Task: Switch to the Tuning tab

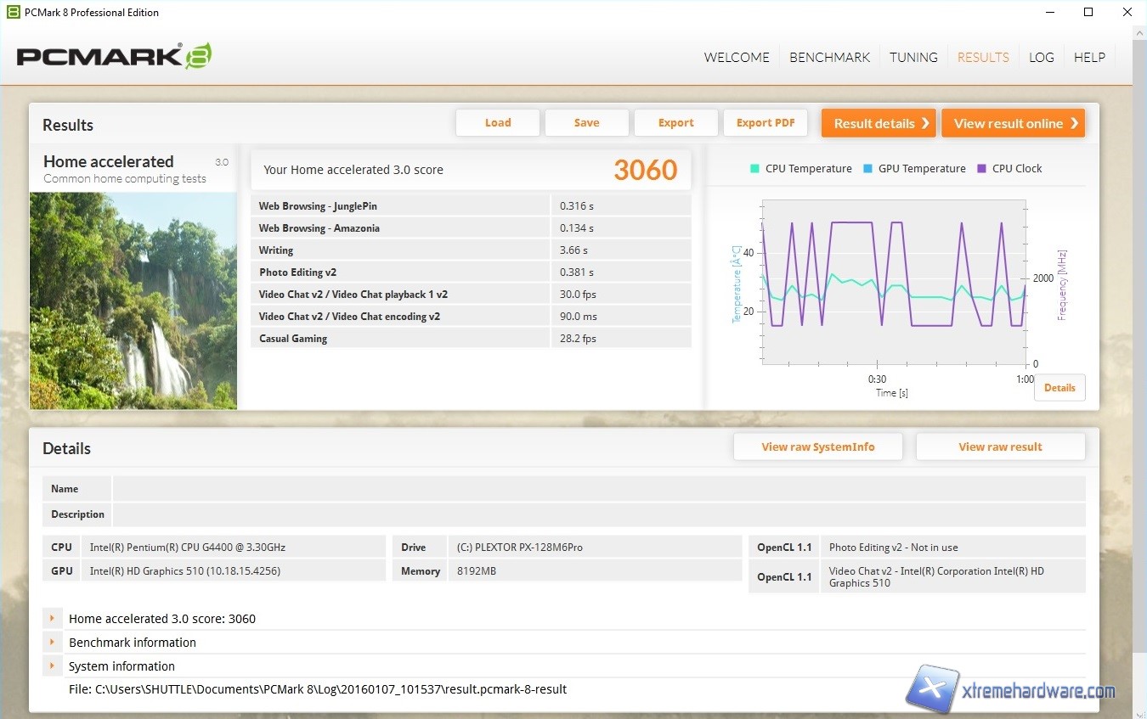Action: [x=913, y=58]
